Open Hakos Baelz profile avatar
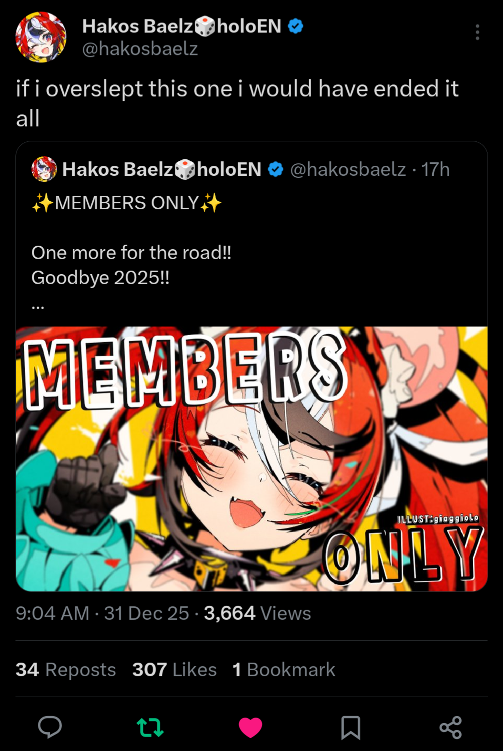Viewport: 503px width, 751px height. pos(41,37)
